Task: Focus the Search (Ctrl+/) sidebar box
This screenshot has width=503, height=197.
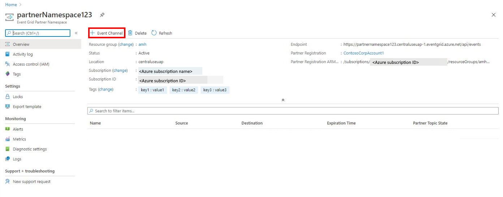Action: click(38, 33)
